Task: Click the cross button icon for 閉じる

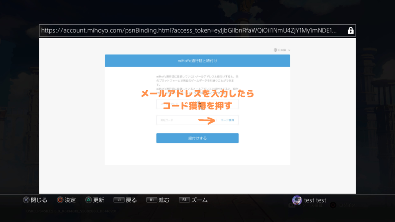Action: (x=26, y=200)
